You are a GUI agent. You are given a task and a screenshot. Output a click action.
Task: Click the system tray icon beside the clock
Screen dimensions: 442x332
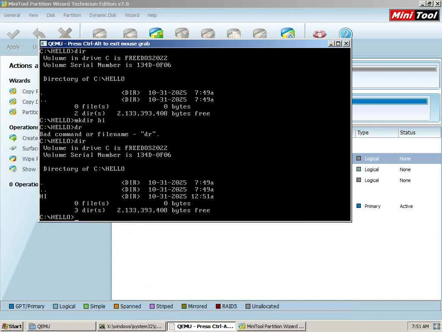[x=436, y=326]
